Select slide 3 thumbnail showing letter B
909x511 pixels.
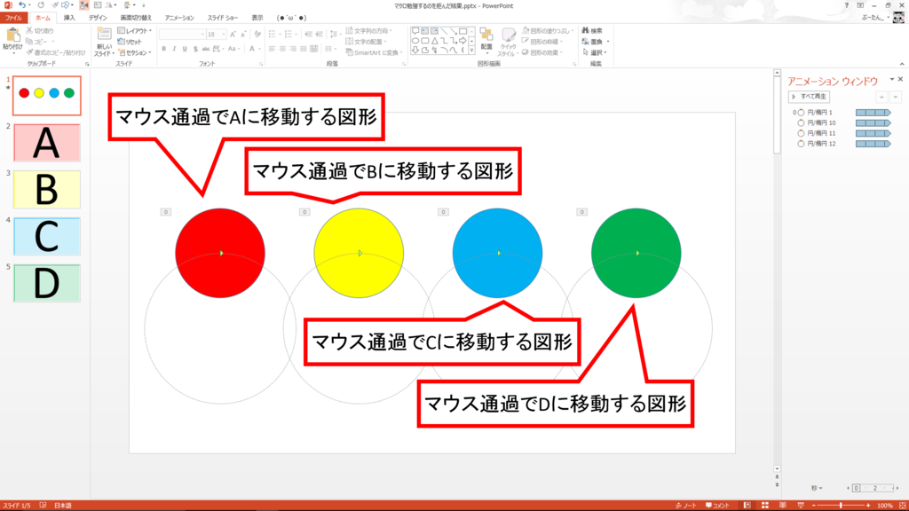[45, 189]
